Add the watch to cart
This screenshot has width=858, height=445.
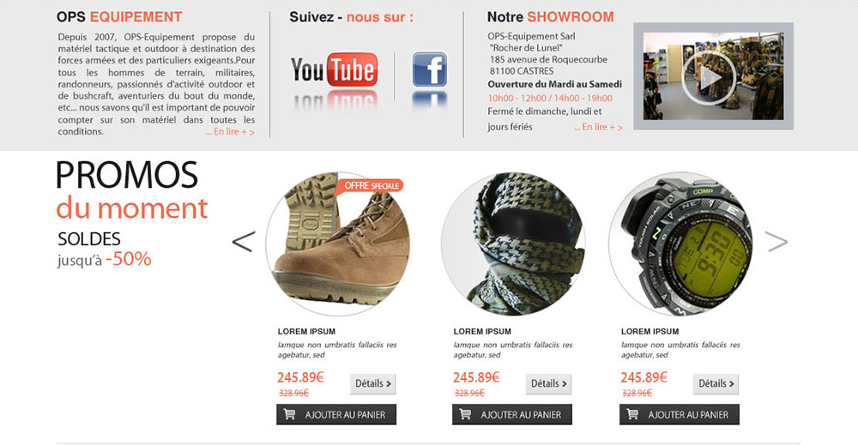[679, 414]
